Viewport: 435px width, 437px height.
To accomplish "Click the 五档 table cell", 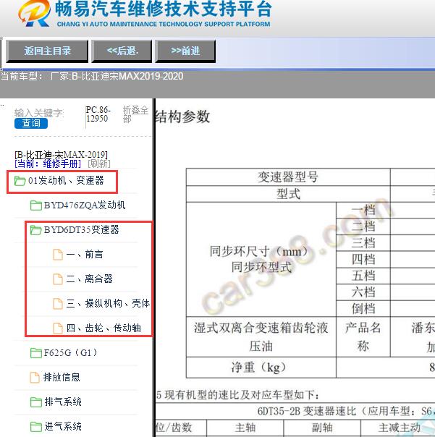I will (363, 276).
